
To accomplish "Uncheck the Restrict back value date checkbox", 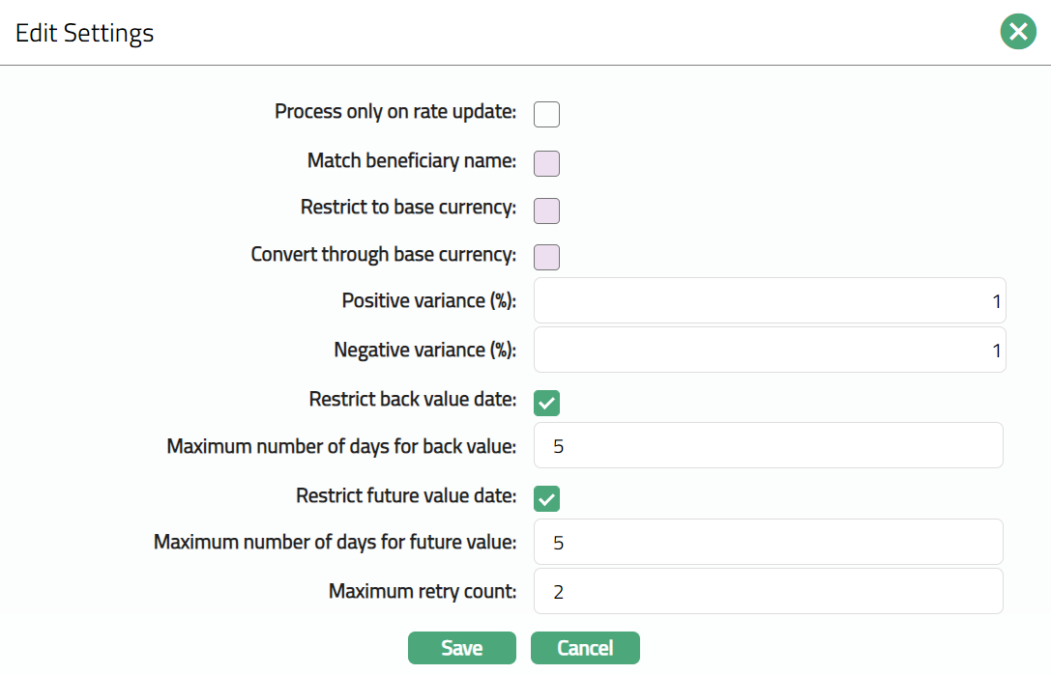I will pyautogui.click(x=546, y=403).
